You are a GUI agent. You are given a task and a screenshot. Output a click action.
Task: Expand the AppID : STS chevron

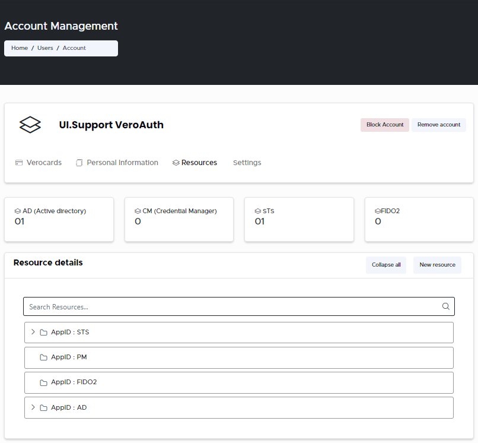tap(33, 332)
